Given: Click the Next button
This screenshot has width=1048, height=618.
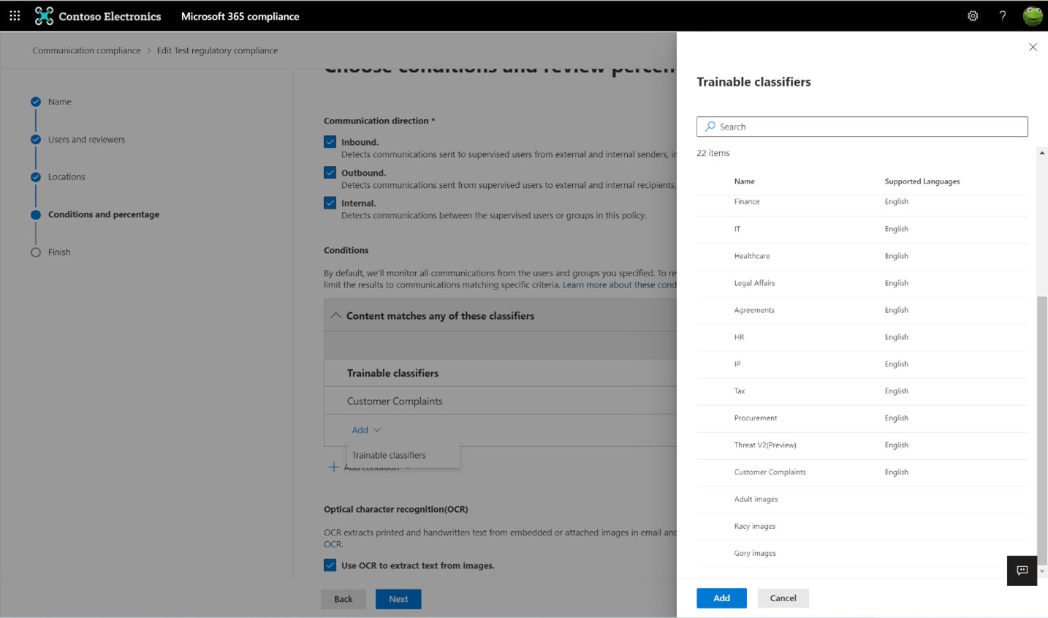Looking at the screenshot, I should tap(398, 598).
